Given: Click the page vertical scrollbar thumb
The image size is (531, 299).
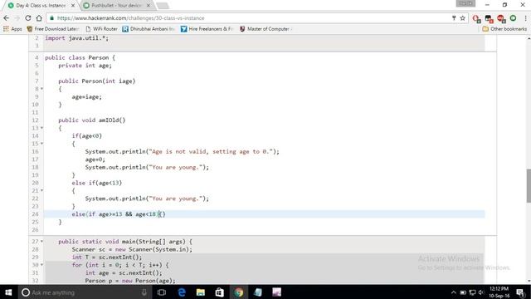Looking at the screenshot, I should [x=529, y=186].
